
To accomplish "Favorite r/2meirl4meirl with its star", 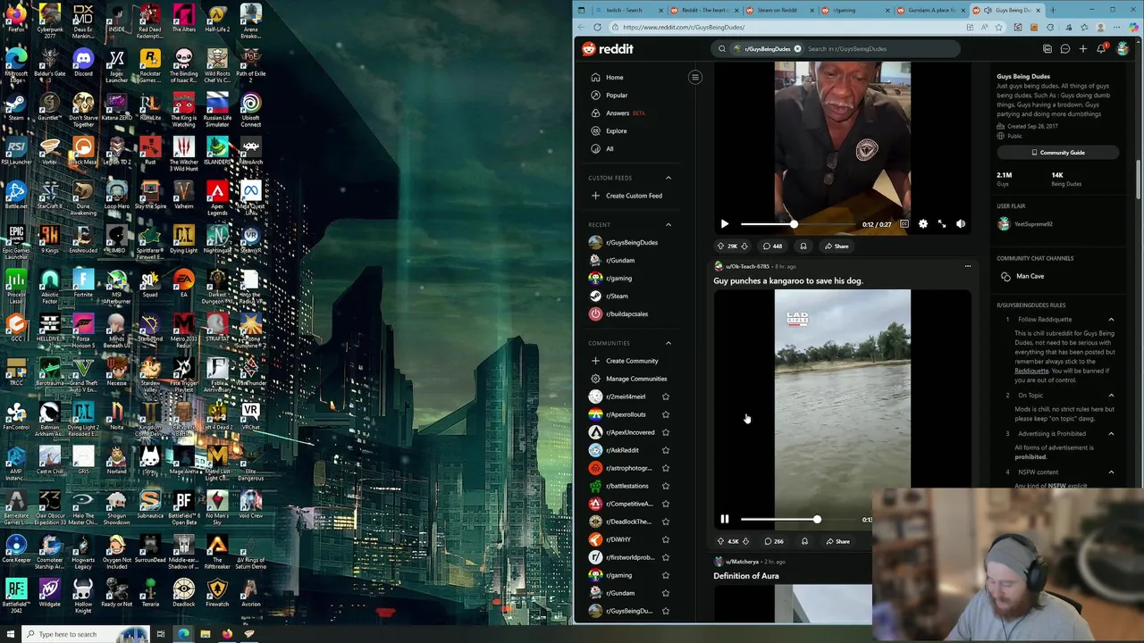I will point(665,397).
